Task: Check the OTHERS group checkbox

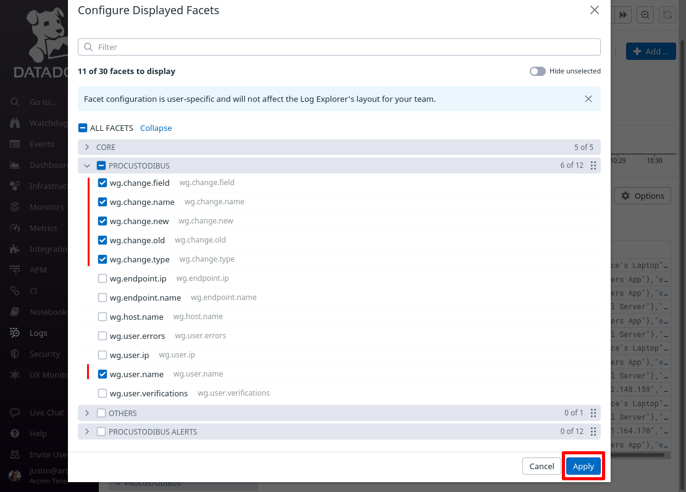Action: (101, 413)
